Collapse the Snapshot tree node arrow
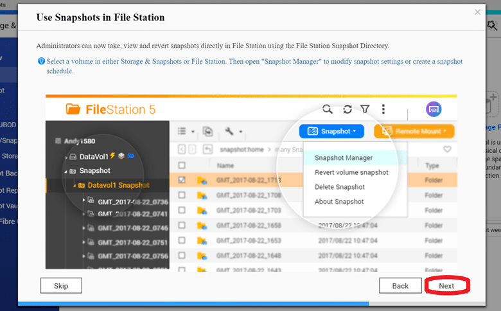Viewport: 501px width, 311px height. (66, 172)
